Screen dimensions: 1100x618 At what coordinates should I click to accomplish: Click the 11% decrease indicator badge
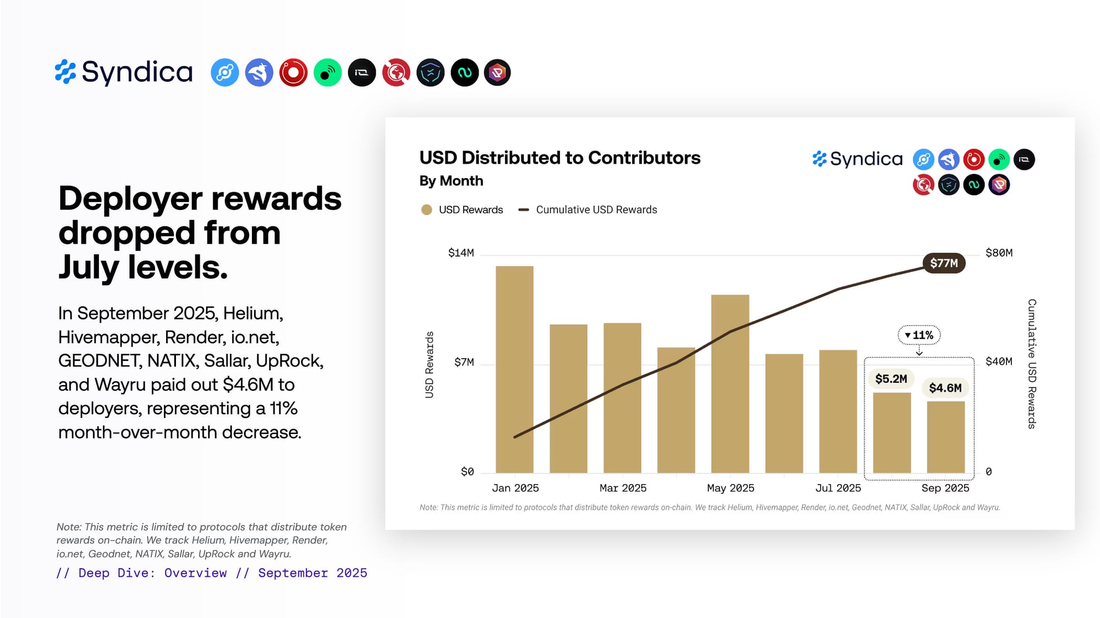(x=919, y=335)
